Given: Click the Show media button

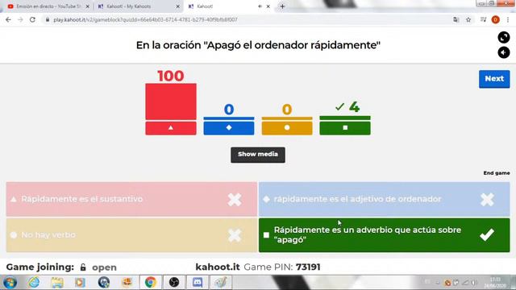Looking at the screenshot, I should (258, 155).
